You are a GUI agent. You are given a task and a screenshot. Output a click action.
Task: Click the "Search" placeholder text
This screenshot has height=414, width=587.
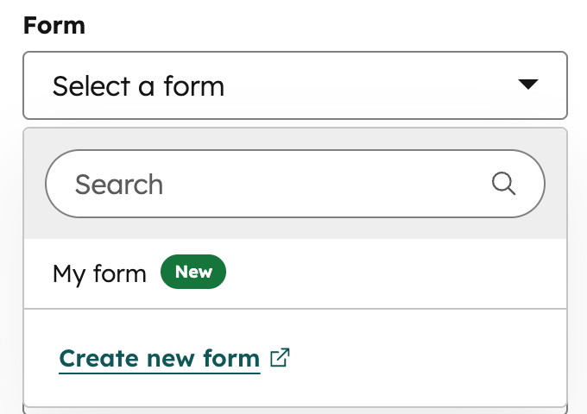pyautogui.click(x=119, y=184)
